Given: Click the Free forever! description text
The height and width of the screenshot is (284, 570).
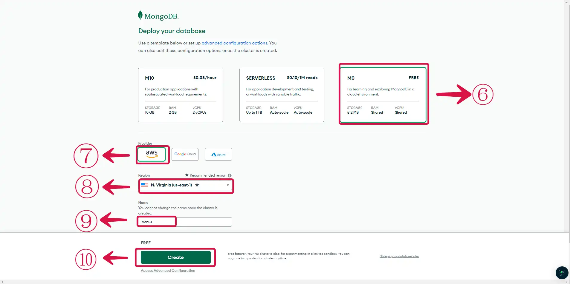Looking at the screenshot, I should [x=288, y=256].
